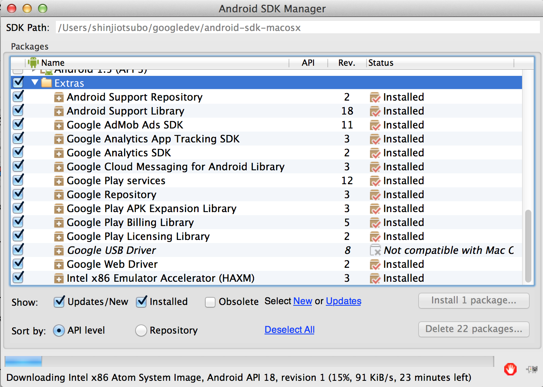The width and height of the screenshot is (543, 387).
Task: Click the Delete 22 packages button
Action: (x=474, y=329)
